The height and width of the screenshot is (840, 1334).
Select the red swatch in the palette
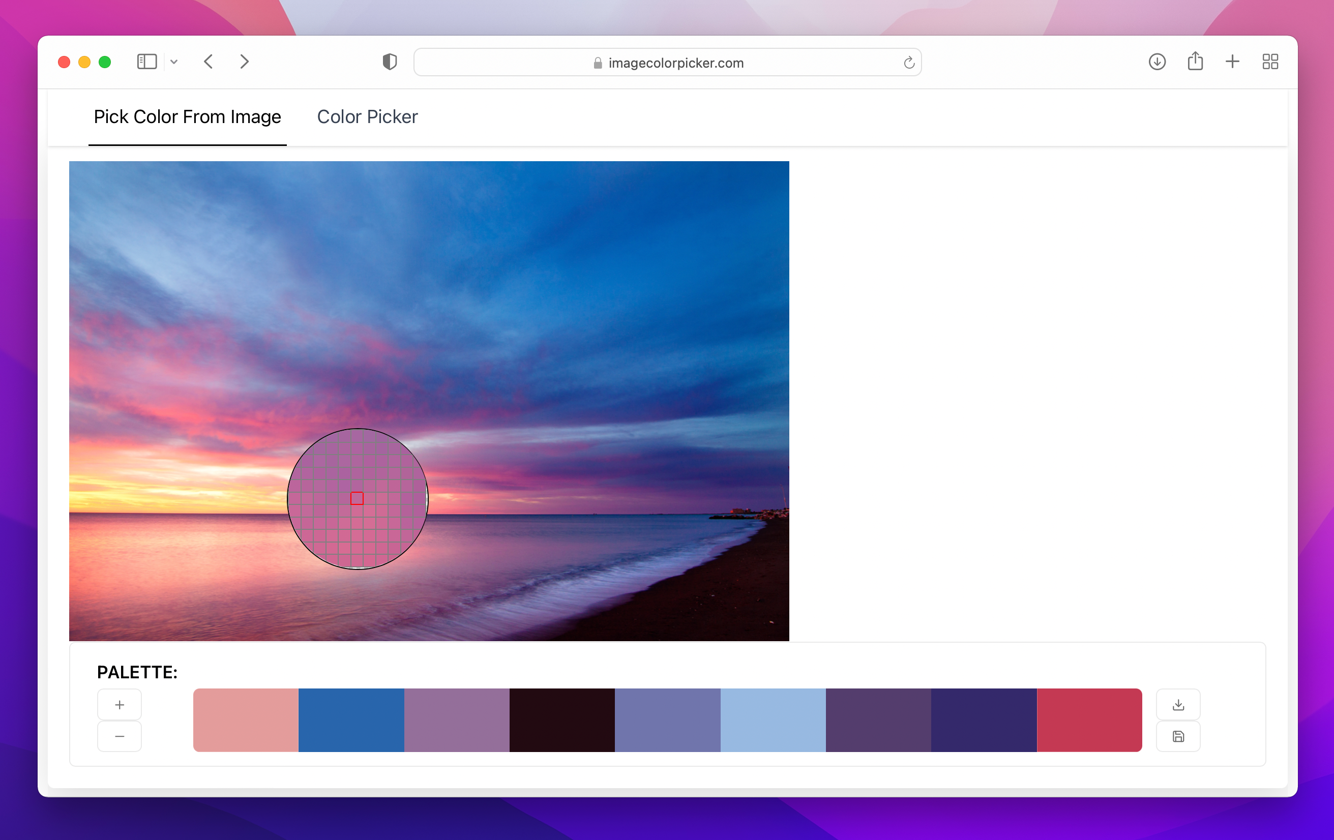(x=1089, y=720)
